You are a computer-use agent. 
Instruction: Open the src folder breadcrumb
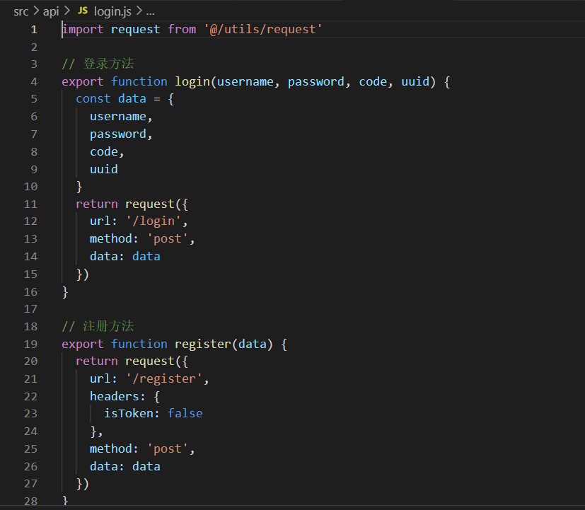pyautogui.click(x=21, y=11)
